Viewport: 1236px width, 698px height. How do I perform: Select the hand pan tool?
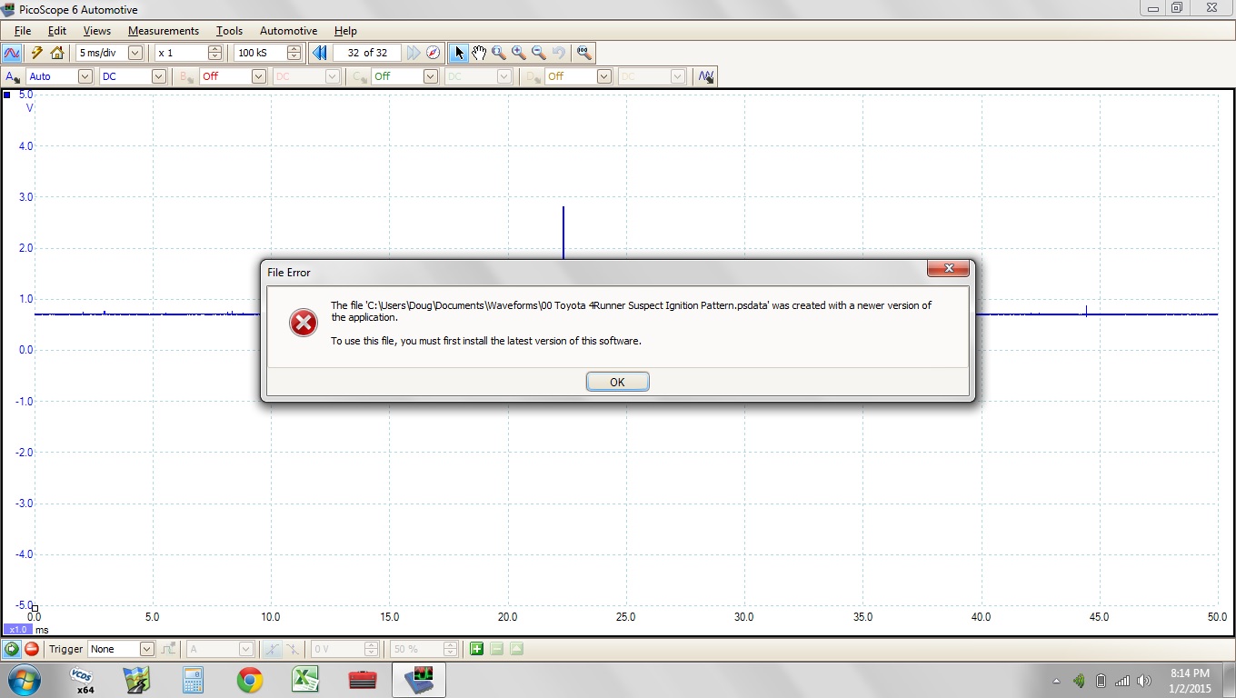tap(479, 53)
